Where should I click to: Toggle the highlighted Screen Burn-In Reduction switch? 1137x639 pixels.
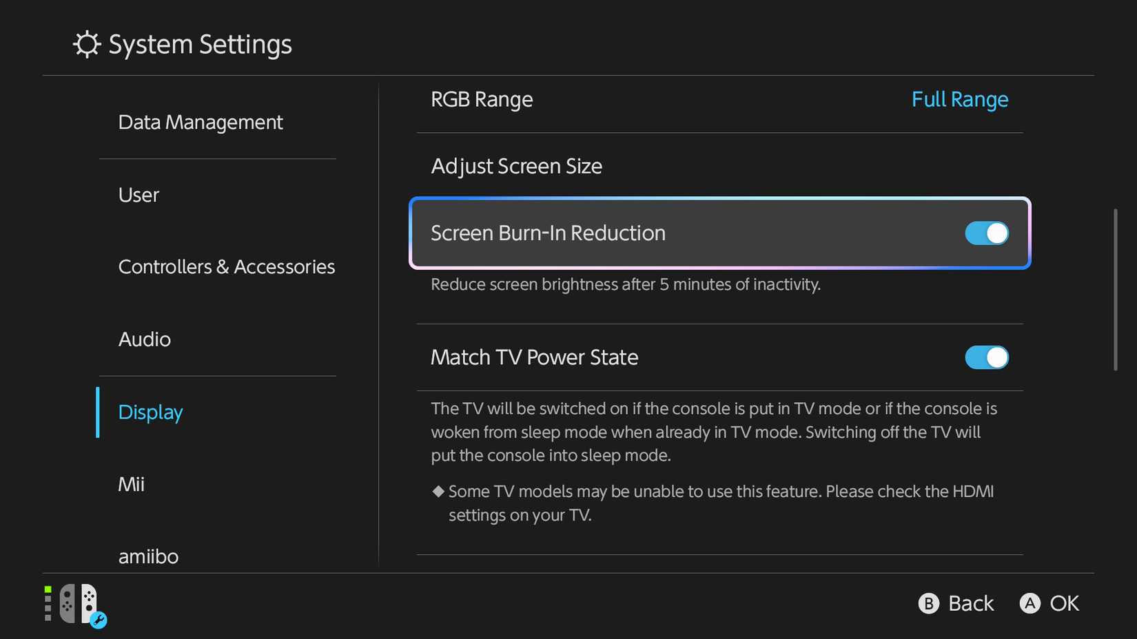[x=986, y=233]
